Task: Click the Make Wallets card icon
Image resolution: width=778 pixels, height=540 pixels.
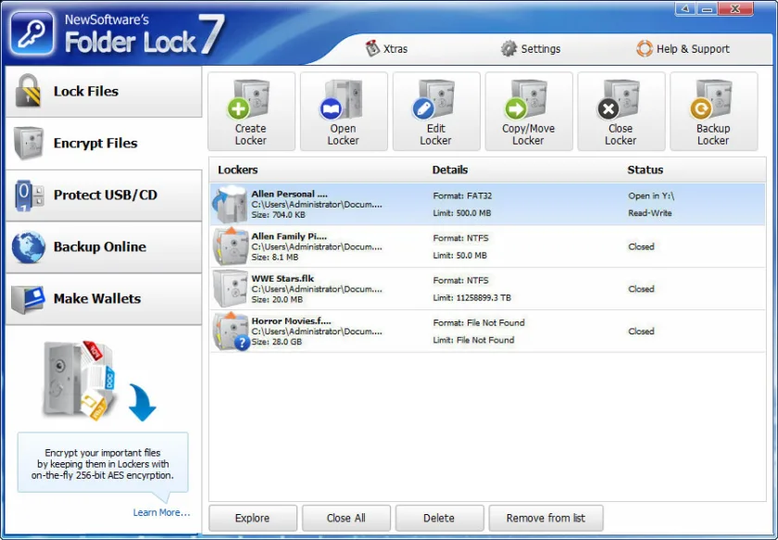Action: pyautogui.click(x=28, y=299)
